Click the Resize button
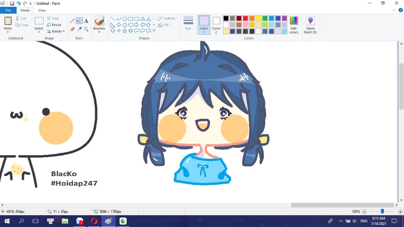Image resolution: width=404 pixels, height=227 pixels. click(x=54, y=25)
